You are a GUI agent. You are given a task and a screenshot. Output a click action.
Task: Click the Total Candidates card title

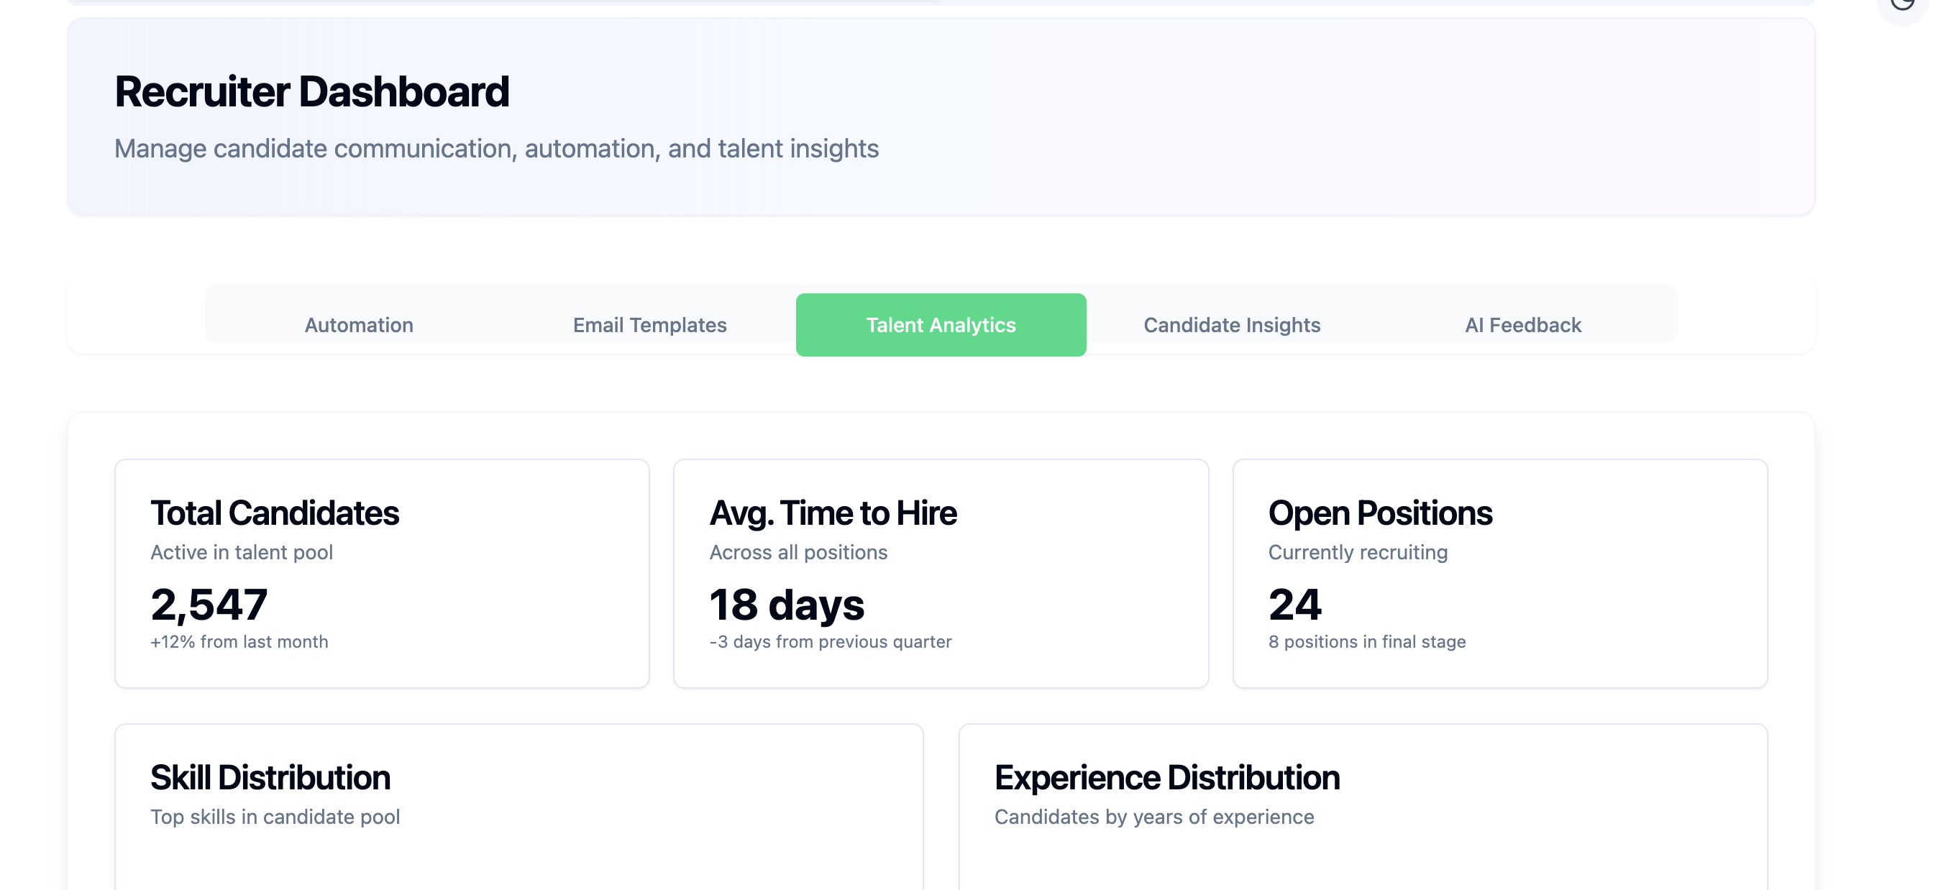[274, 513]
